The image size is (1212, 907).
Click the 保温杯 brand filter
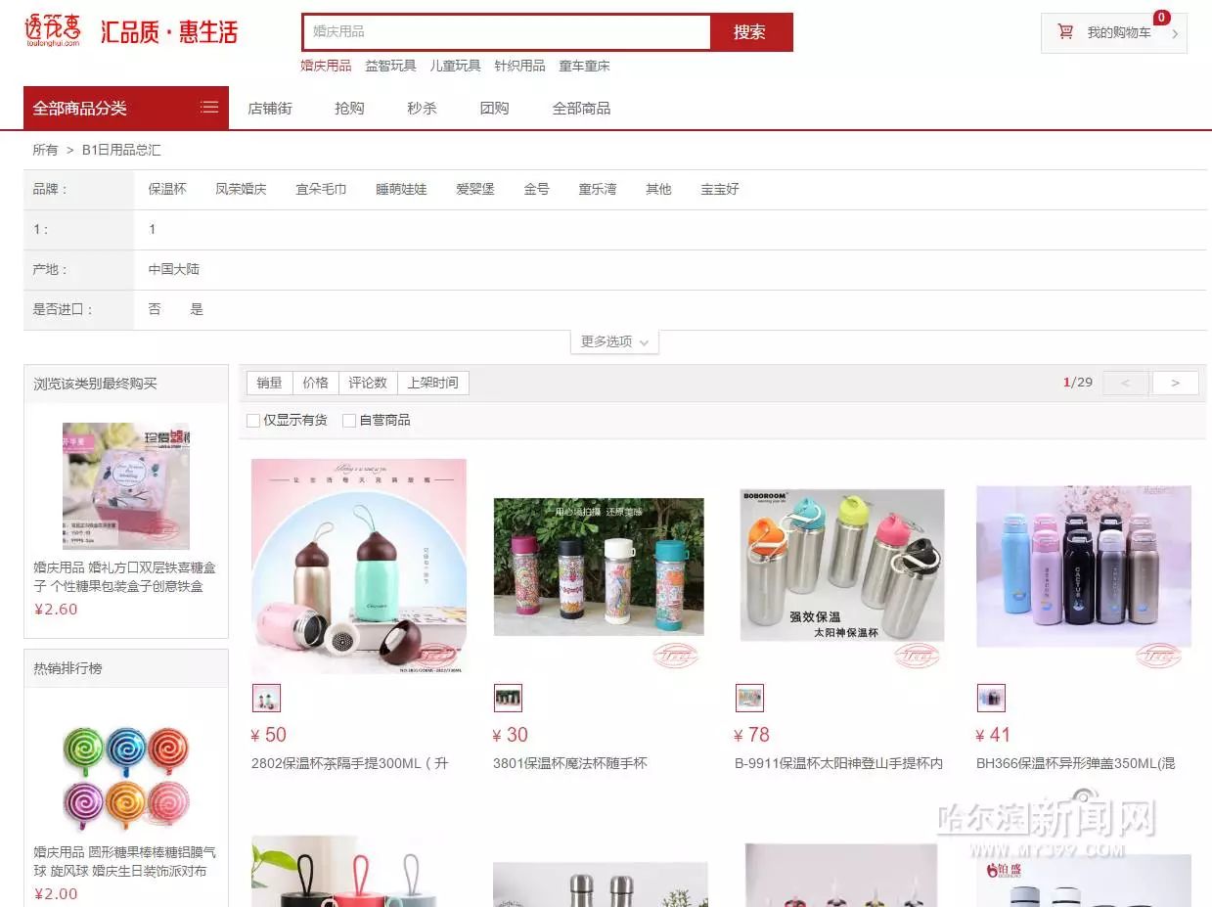[166, 189]
